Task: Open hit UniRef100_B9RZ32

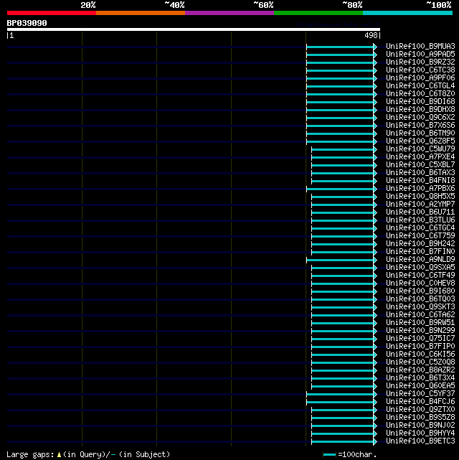Action: pos(420,62)
